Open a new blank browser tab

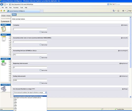[x=42, y=11]
